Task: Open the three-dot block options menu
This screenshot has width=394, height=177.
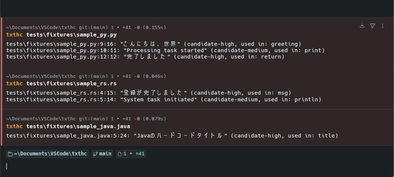Action: pos(382,26)
